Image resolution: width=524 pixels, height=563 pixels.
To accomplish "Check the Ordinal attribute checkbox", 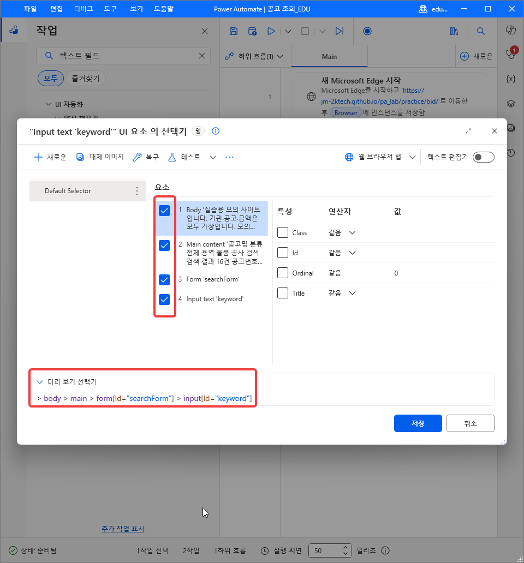I will click(x=283, y=273).
